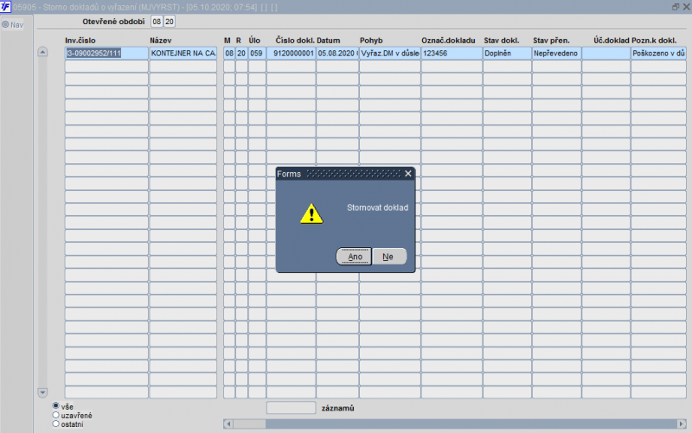Viewport: 692px width, 433px height.
Task: Select the uzavřené radio button
Action: tap(55, 415)
